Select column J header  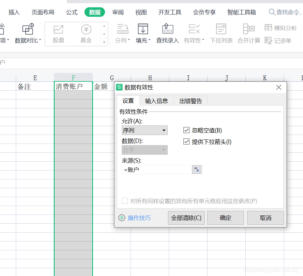coord(226,77)
